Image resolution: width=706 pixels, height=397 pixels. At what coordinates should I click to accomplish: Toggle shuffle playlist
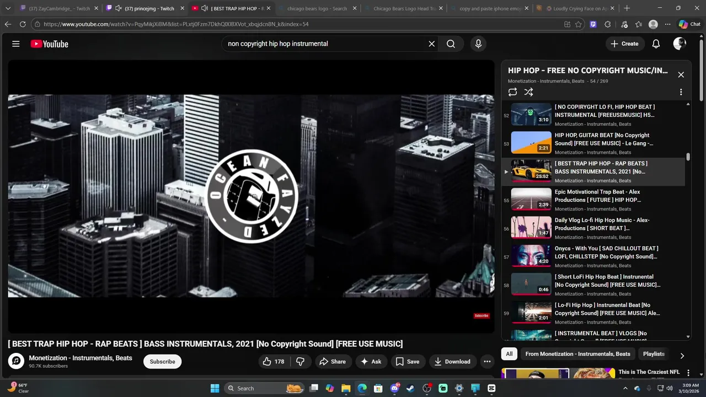528,92
